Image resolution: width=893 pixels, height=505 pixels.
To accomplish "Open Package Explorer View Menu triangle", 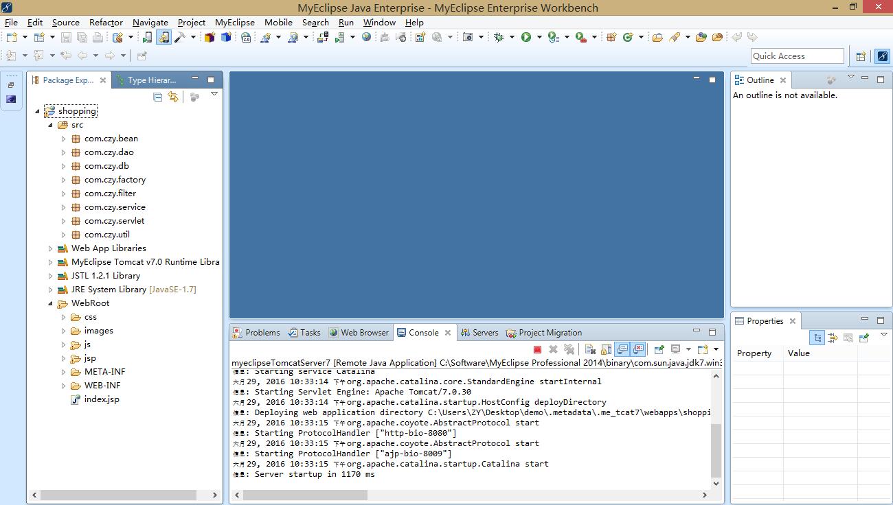I will click(x=214, y=94).
